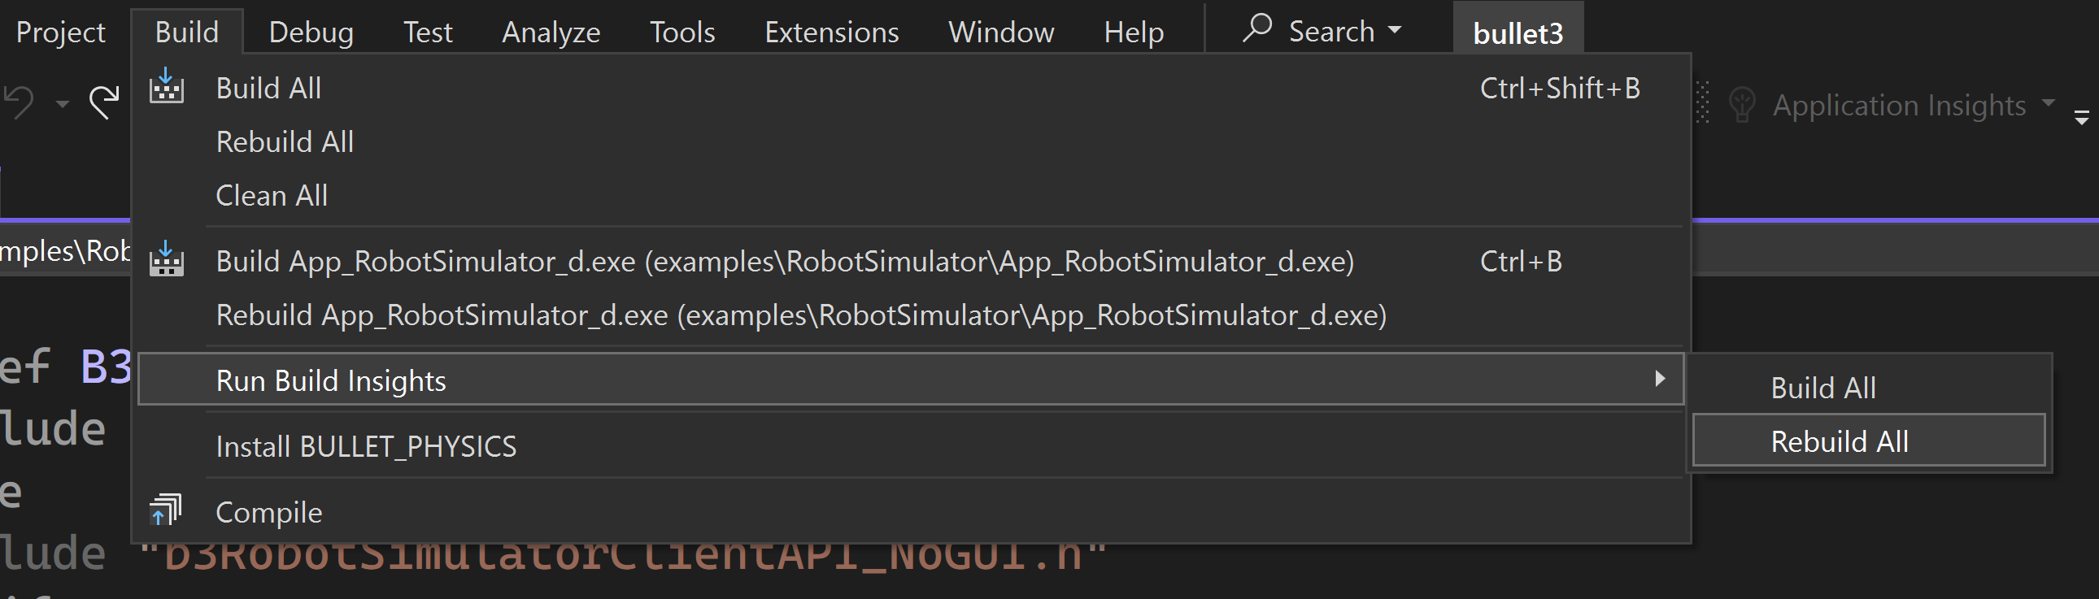Click the Undo arrow icon
2099x599 pixels.
pyautogui.click(x=20, y=103)
